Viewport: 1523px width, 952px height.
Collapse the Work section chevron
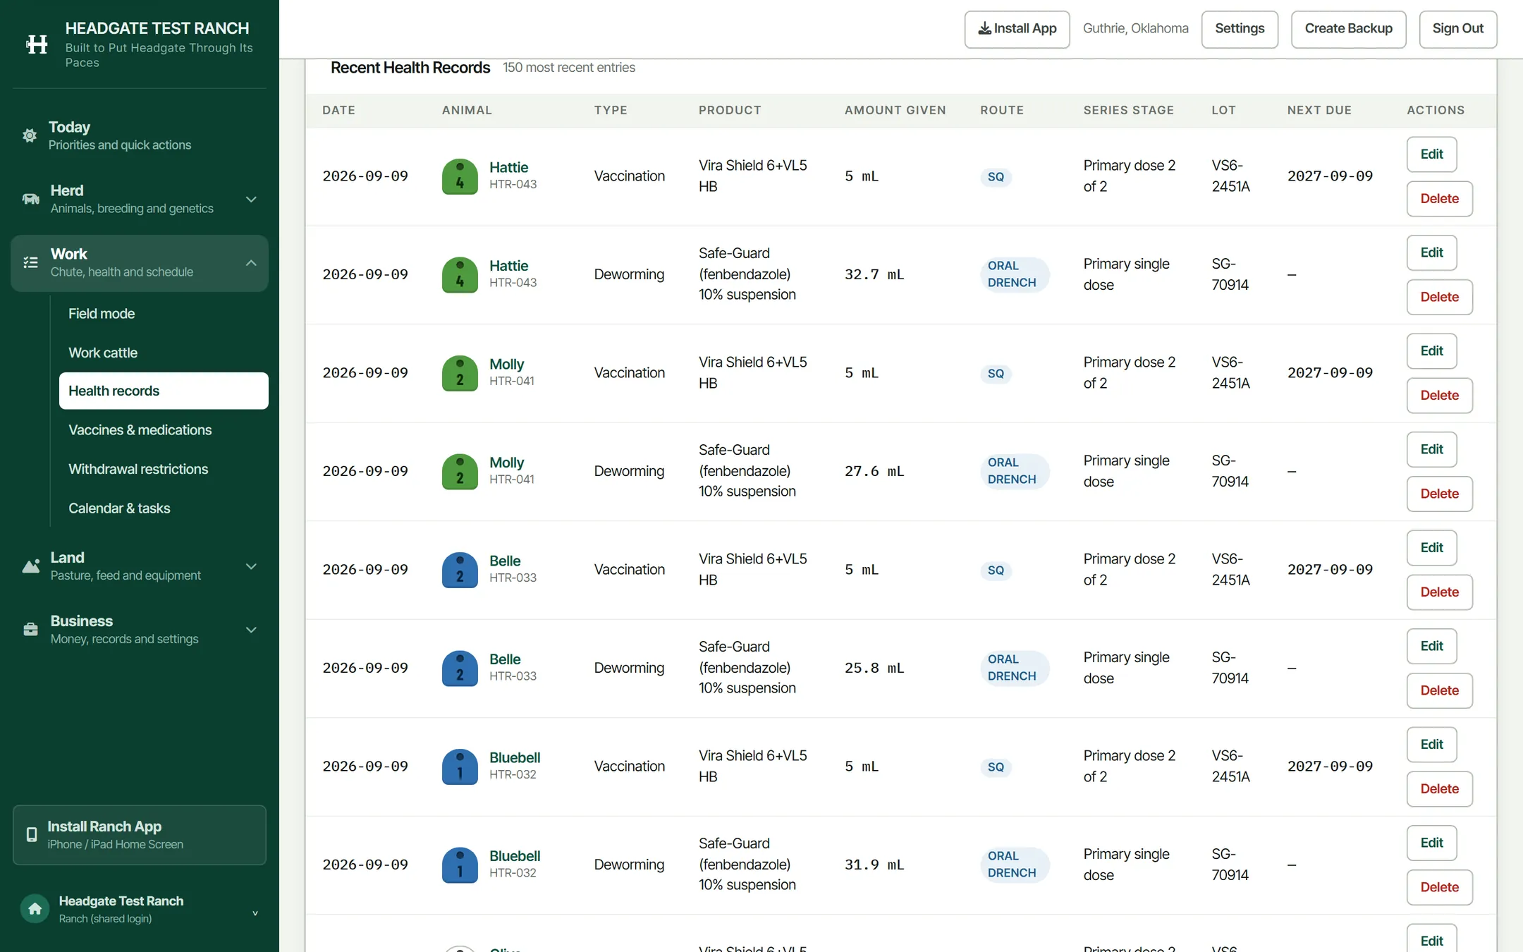(x=251, y=263)
